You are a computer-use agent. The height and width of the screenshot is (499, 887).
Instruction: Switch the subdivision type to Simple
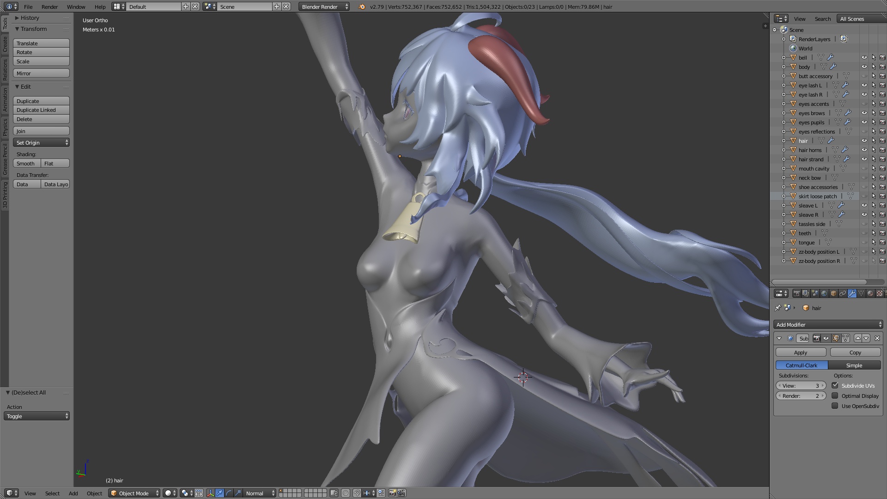854,365
